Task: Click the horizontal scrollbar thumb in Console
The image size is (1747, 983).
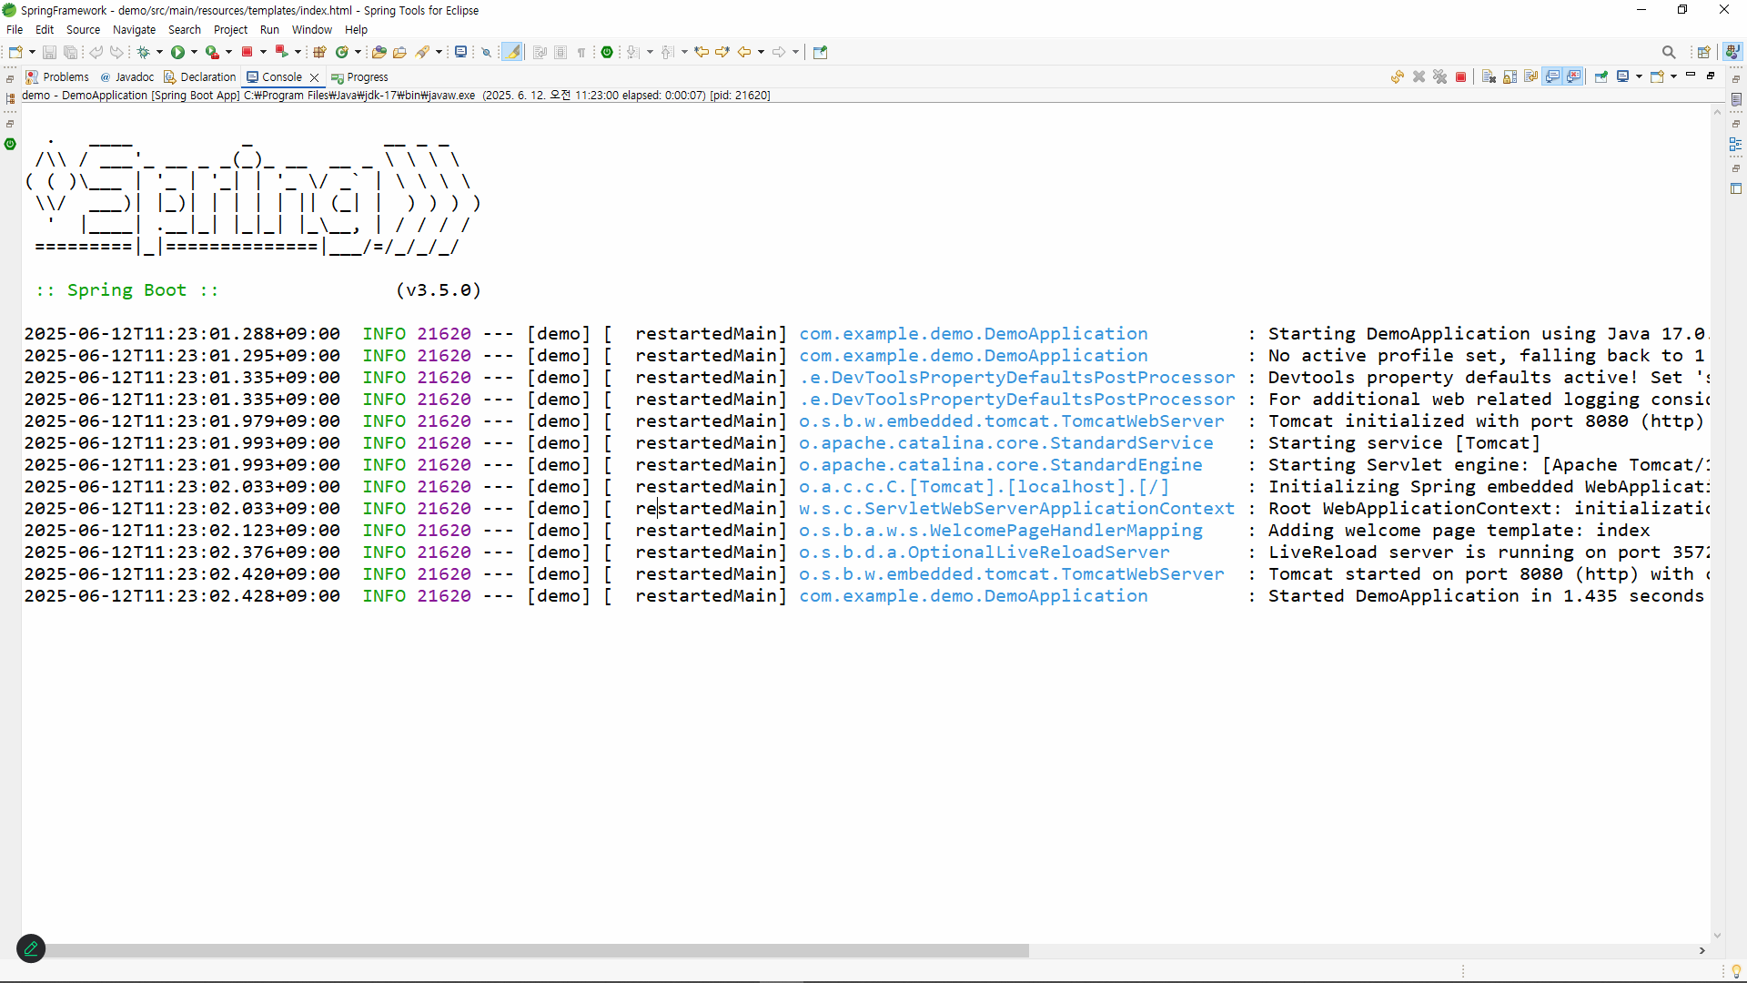Action: coord(533,950)
